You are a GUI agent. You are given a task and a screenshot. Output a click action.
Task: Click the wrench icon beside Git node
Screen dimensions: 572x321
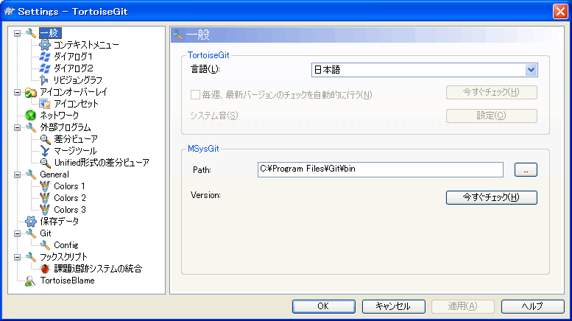(31, 233)
